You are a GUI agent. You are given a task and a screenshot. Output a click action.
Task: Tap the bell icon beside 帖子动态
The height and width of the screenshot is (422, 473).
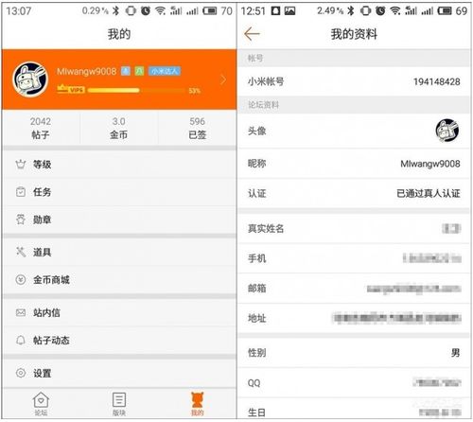pos(21,341)
